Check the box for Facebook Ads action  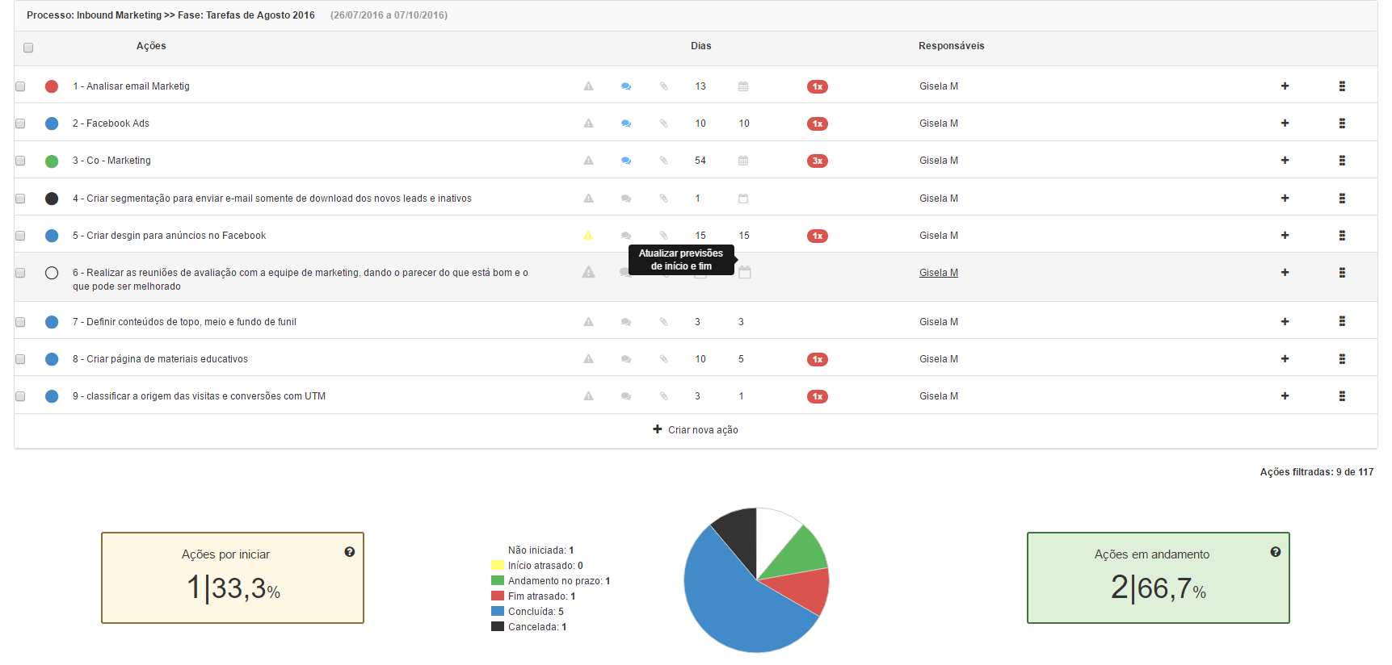coord(20,123)
